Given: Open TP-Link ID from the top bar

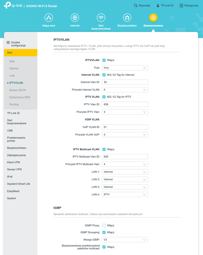Looking at the screenshot, I should click(x=165, y=5).
